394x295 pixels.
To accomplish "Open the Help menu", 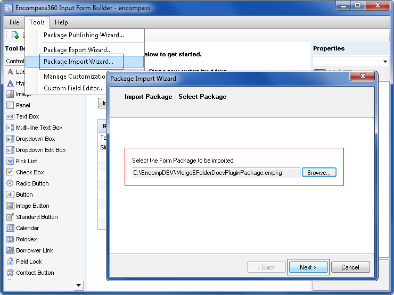I will pos(61,22).
